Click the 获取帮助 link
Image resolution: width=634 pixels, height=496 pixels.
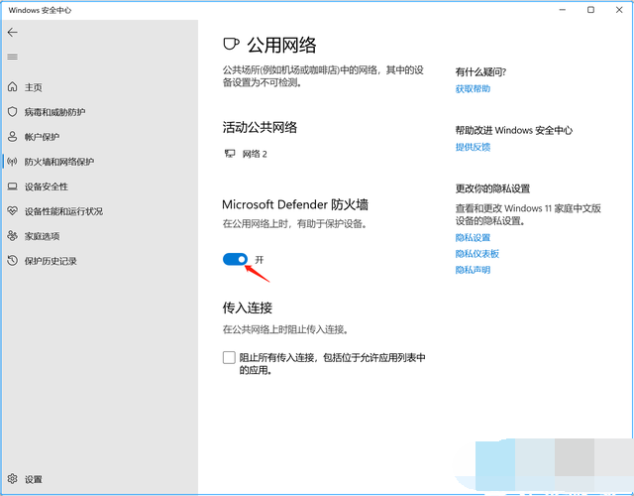pyautogui.click(x=473, y=89)
